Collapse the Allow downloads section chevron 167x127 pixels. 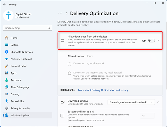(x=158, y=41)
